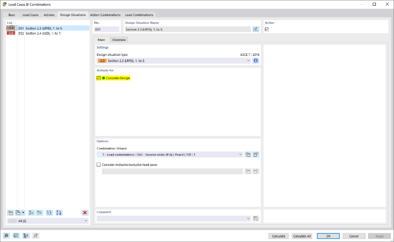Select the Design Situations tab
Viewport: 394px width, 242px height.
(x=73, y=15)
